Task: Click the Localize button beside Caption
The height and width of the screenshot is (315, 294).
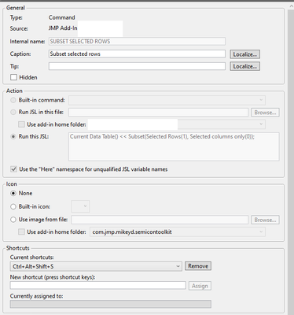Action: tap(244, 54)
